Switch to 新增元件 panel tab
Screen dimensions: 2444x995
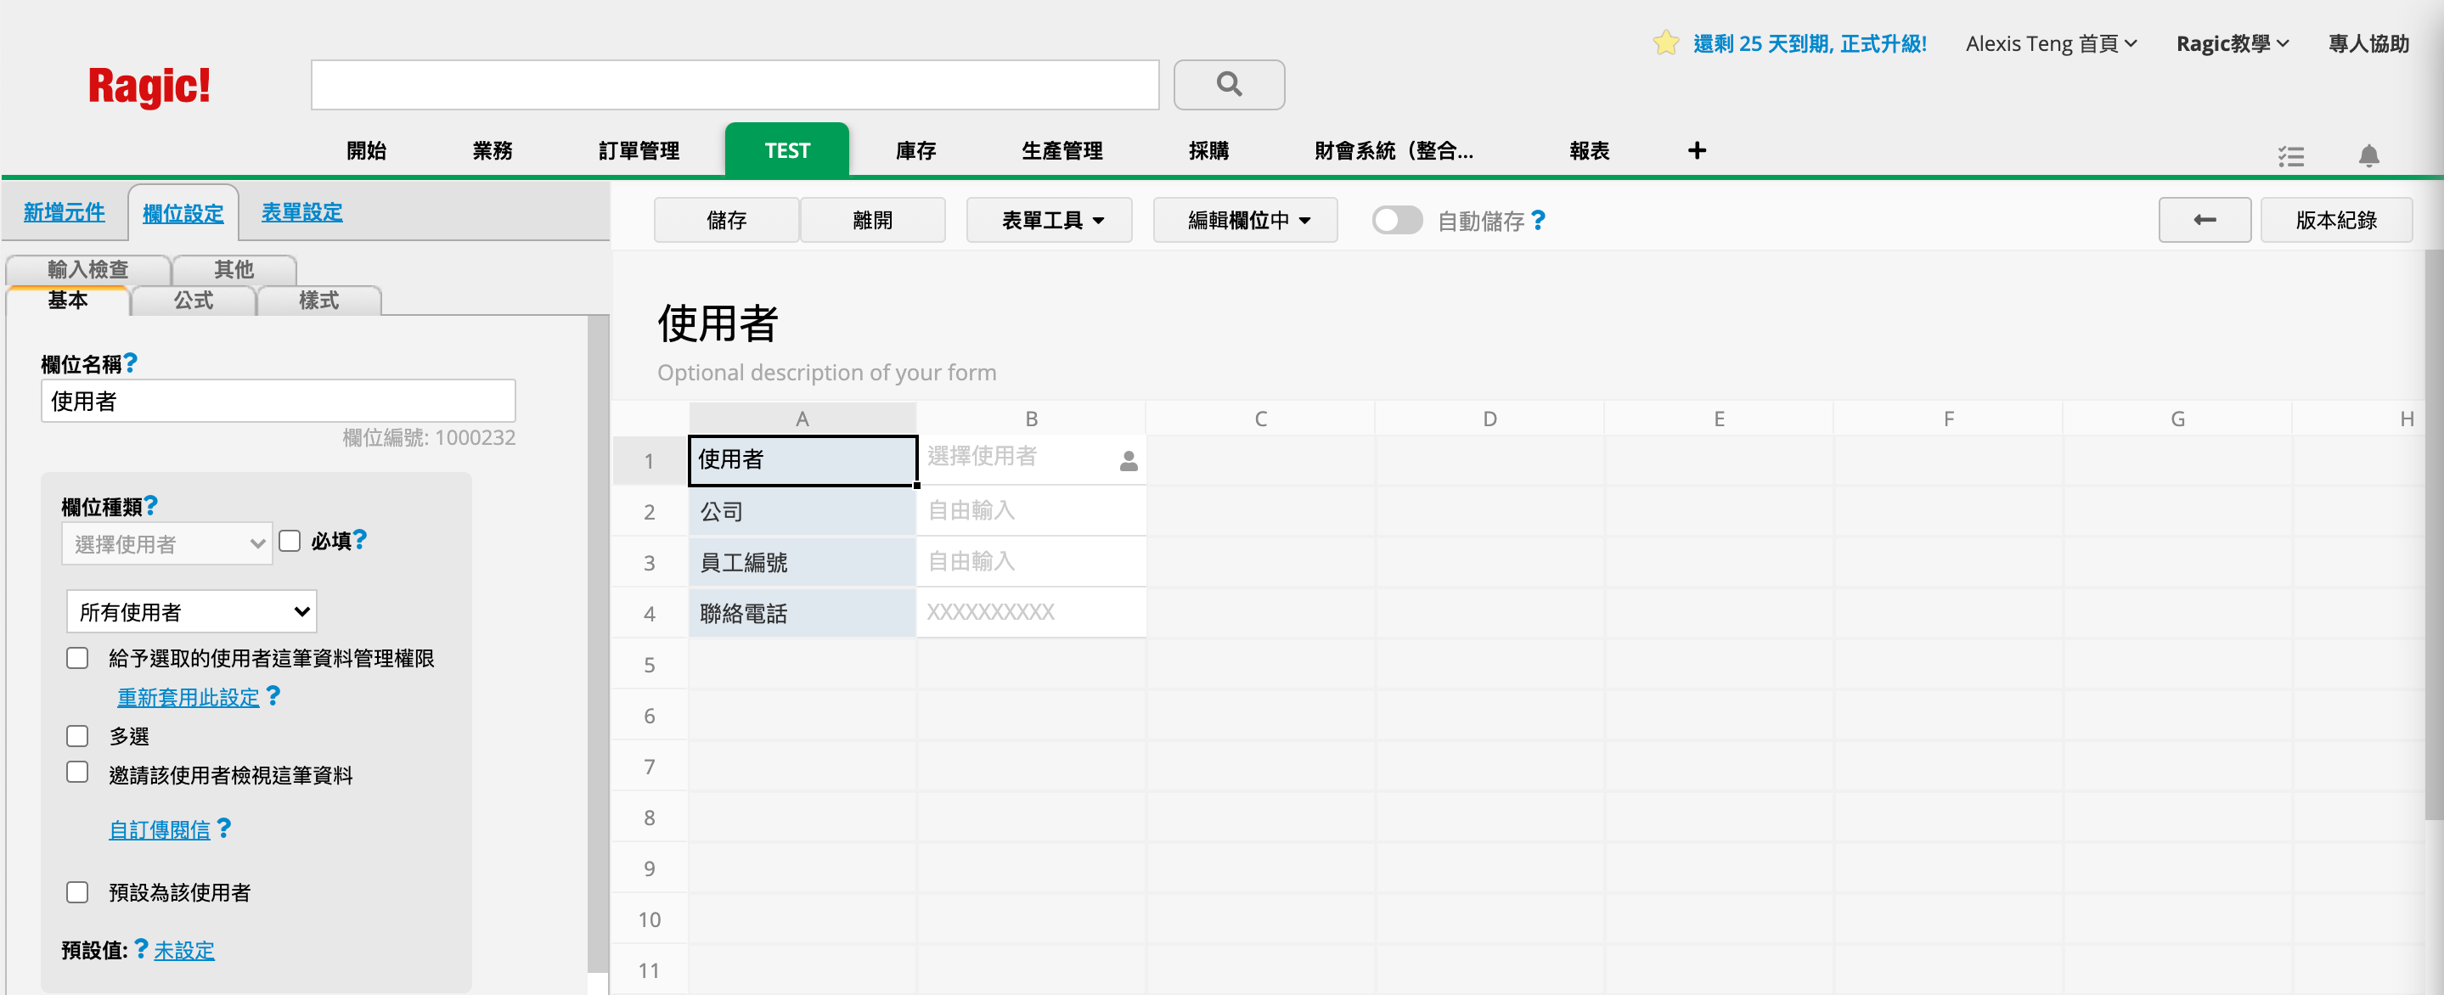click(x=65, y=211)
